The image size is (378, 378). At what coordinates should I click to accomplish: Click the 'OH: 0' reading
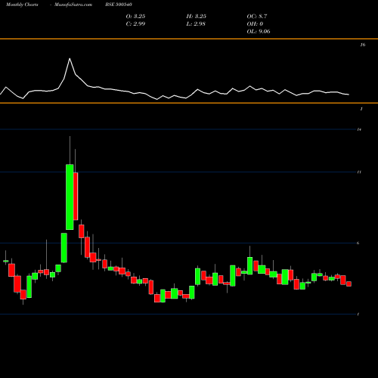255,24
